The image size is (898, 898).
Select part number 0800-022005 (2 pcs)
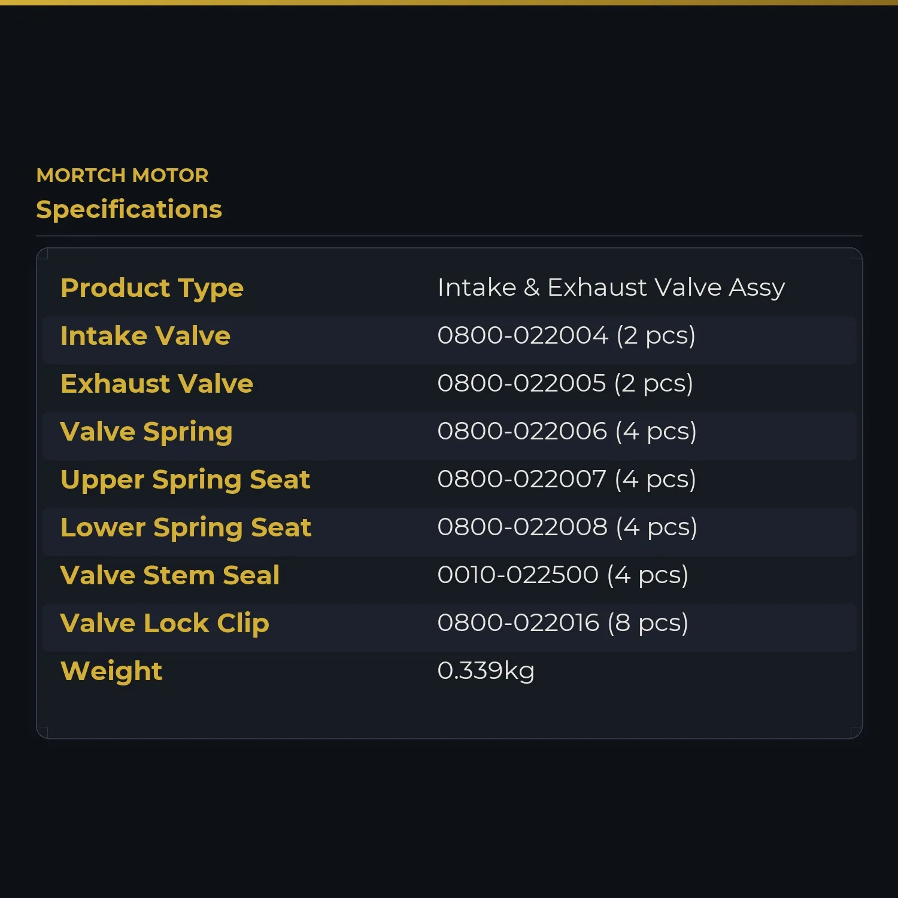point(565,383)
